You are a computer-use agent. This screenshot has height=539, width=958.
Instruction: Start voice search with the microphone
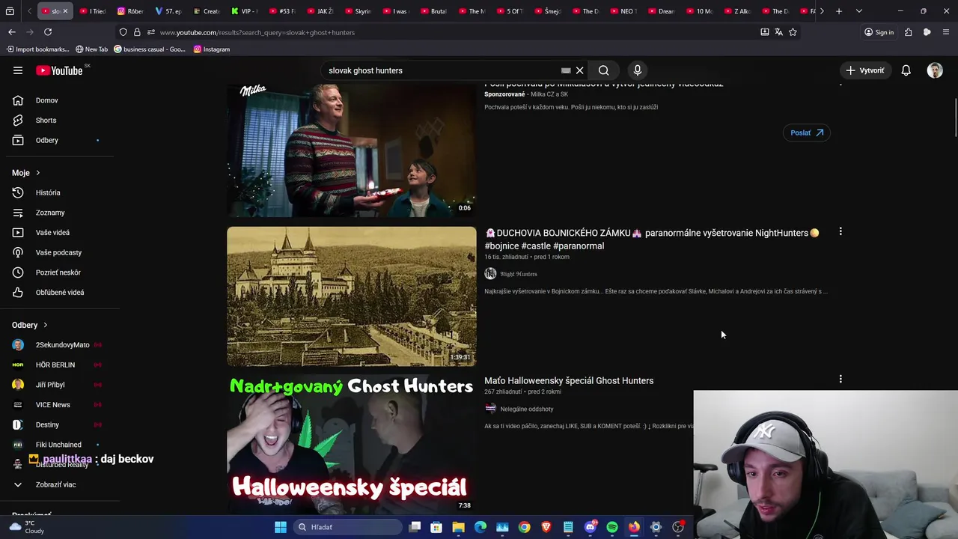638,70
